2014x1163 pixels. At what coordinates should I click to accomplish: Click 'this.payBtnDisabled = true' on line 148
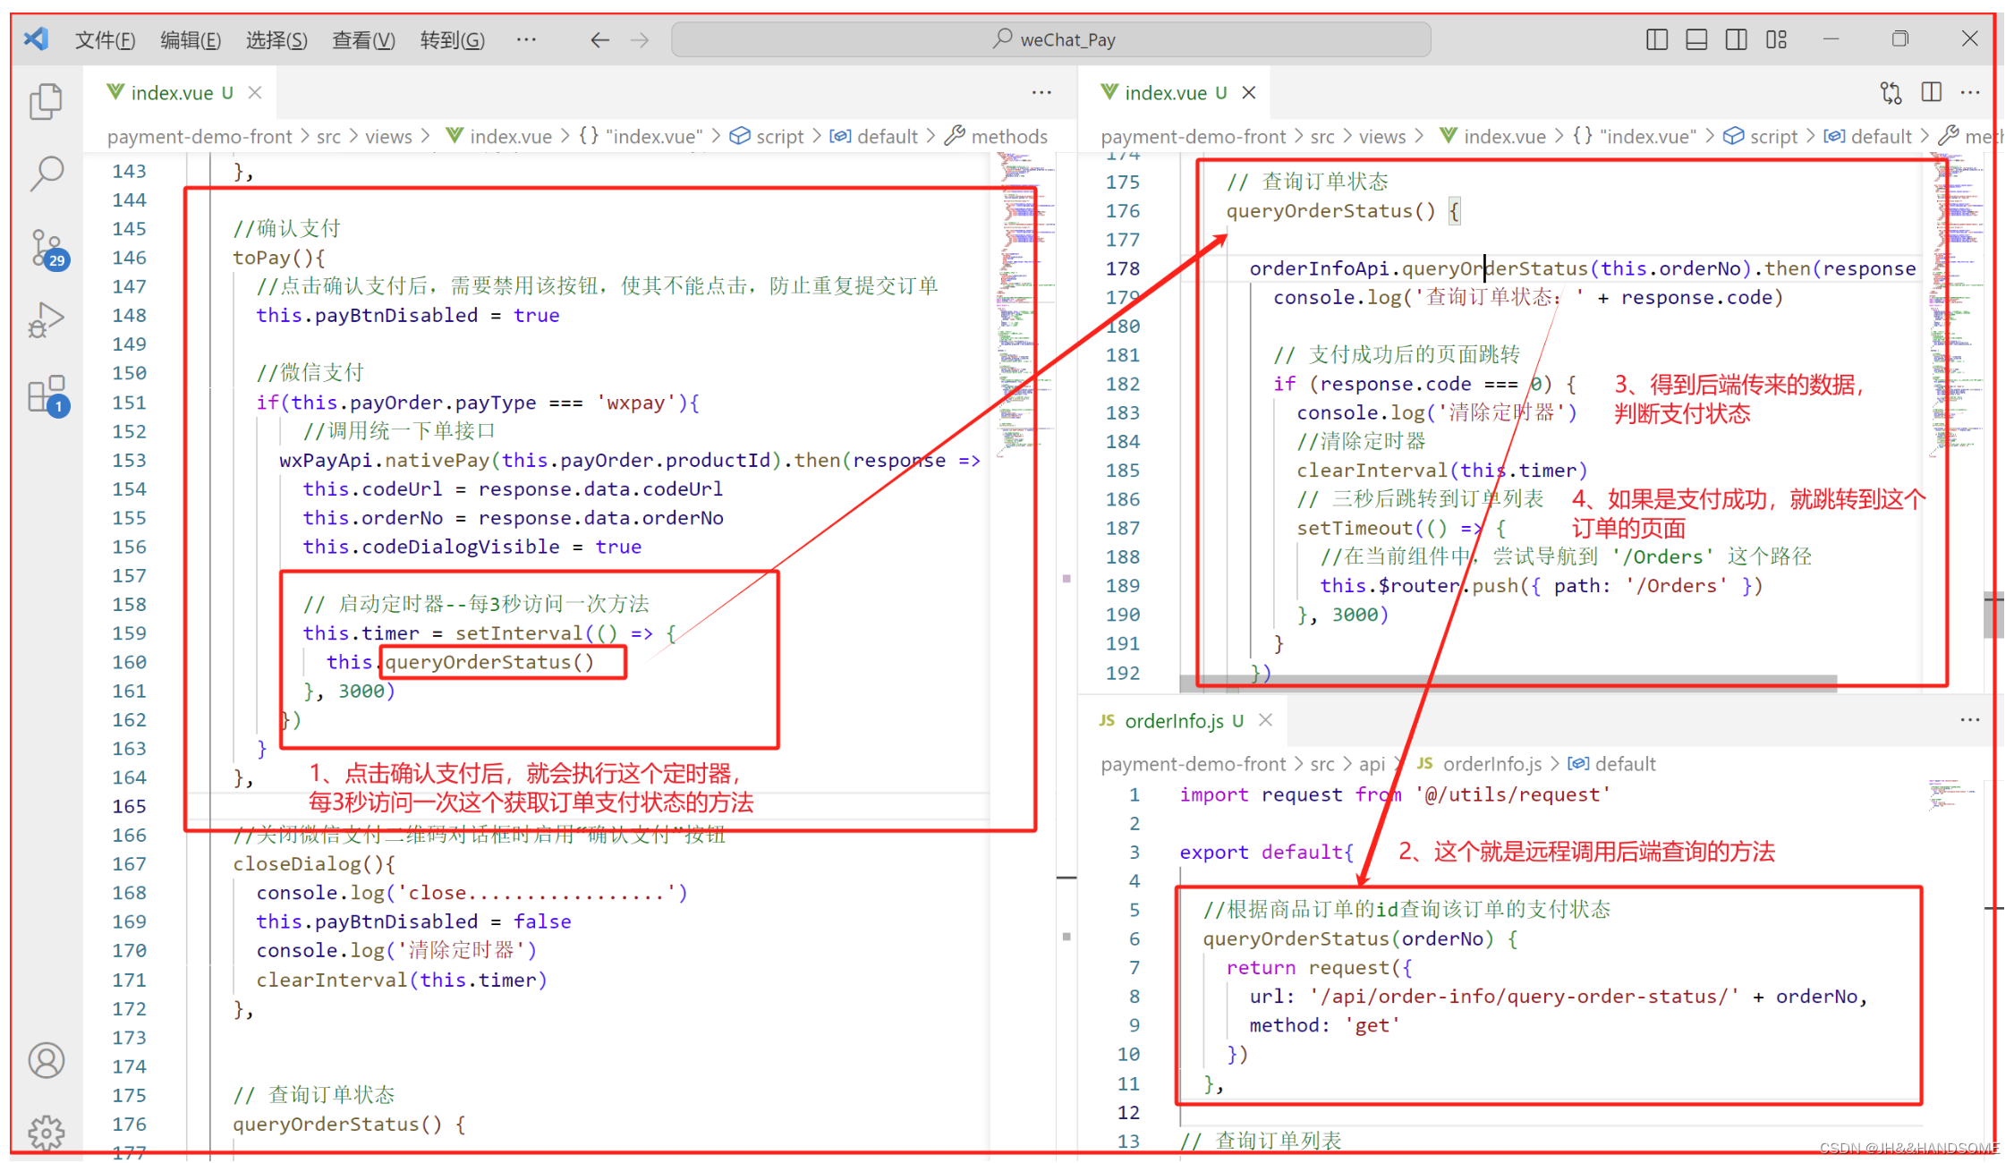(x=408, y=316)
